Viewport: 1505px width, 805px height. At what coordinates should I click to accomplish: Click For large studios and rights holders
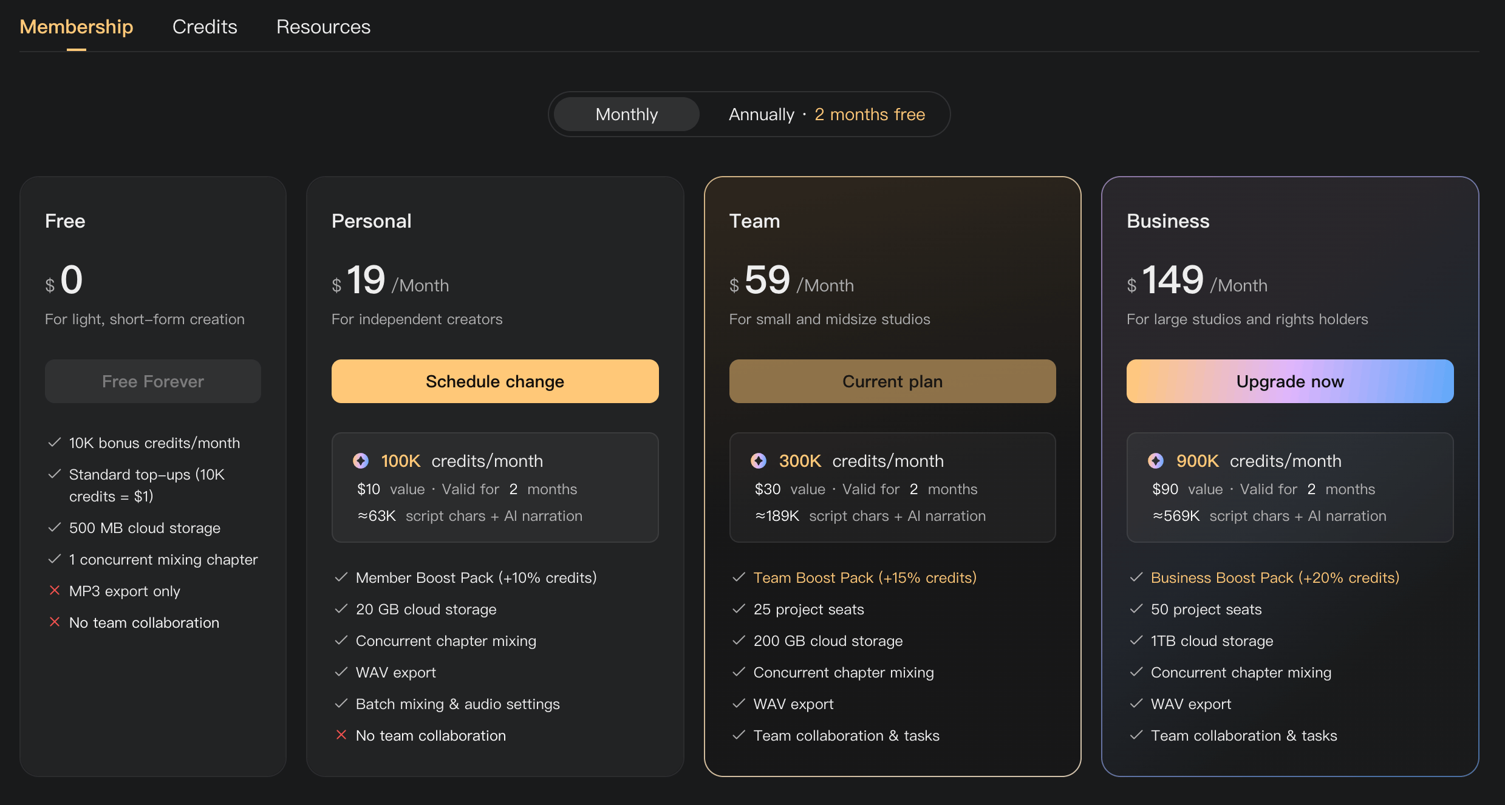[x=1247, y=319]
